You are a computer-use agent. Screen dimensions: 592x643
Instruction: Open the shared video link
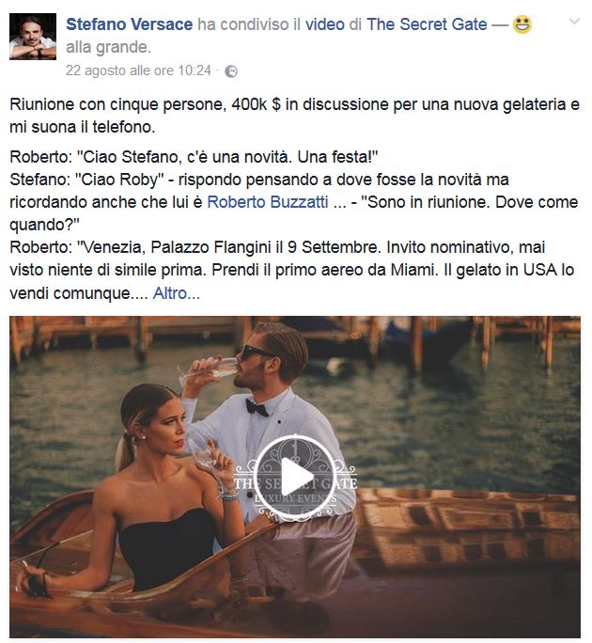point(325,24)
